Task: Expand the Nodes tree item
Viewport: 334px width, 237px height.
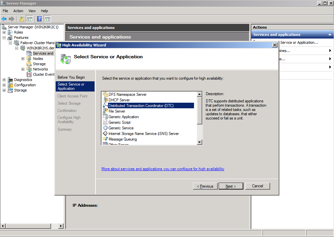Action: [23, 59]
